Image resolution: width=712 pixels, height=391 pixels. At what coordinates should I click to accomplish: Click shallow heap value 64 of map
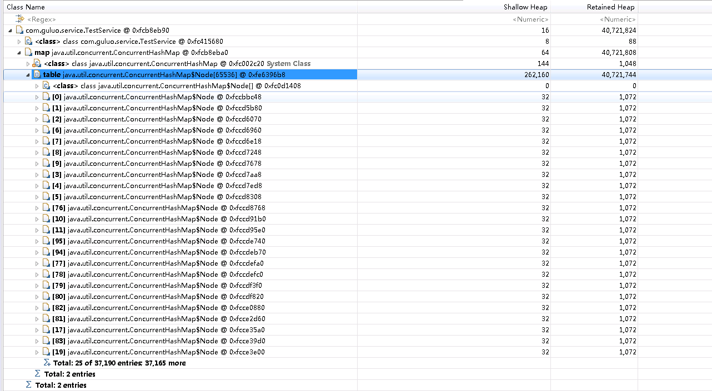coord(545,53)
